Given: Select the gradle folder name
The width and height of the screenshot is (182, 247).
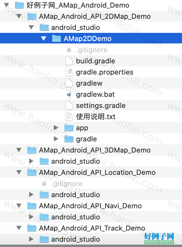Looking at the screenshot, I should tap(86, 139).
